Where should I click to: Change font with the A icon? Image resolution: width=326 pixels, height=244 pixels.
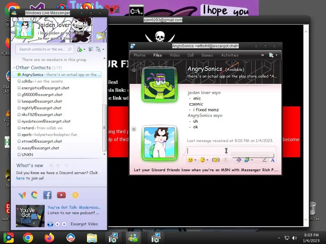click(273, 160)
